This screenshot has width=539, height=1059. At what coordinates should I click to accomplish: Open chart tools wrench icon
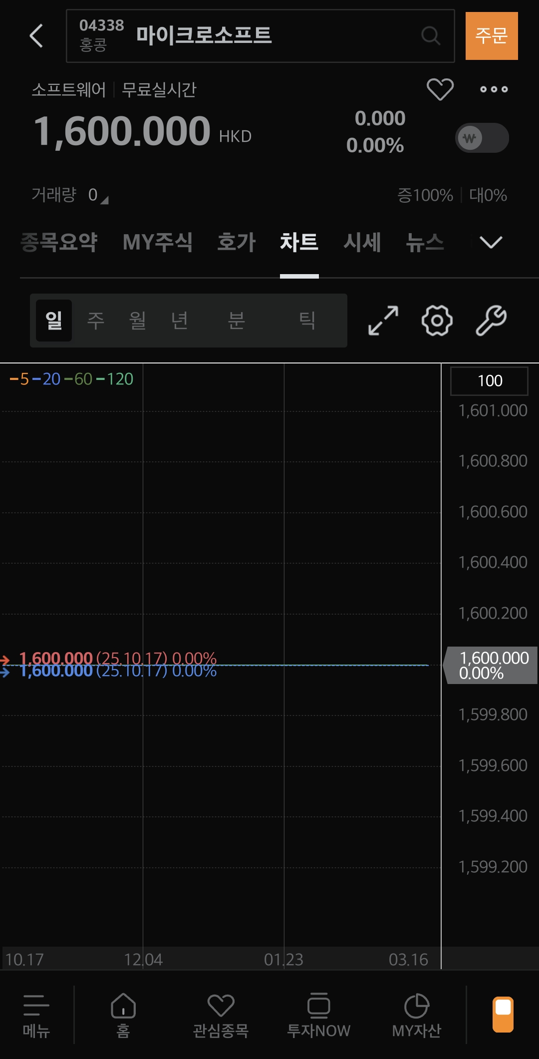tap(491, 321)
